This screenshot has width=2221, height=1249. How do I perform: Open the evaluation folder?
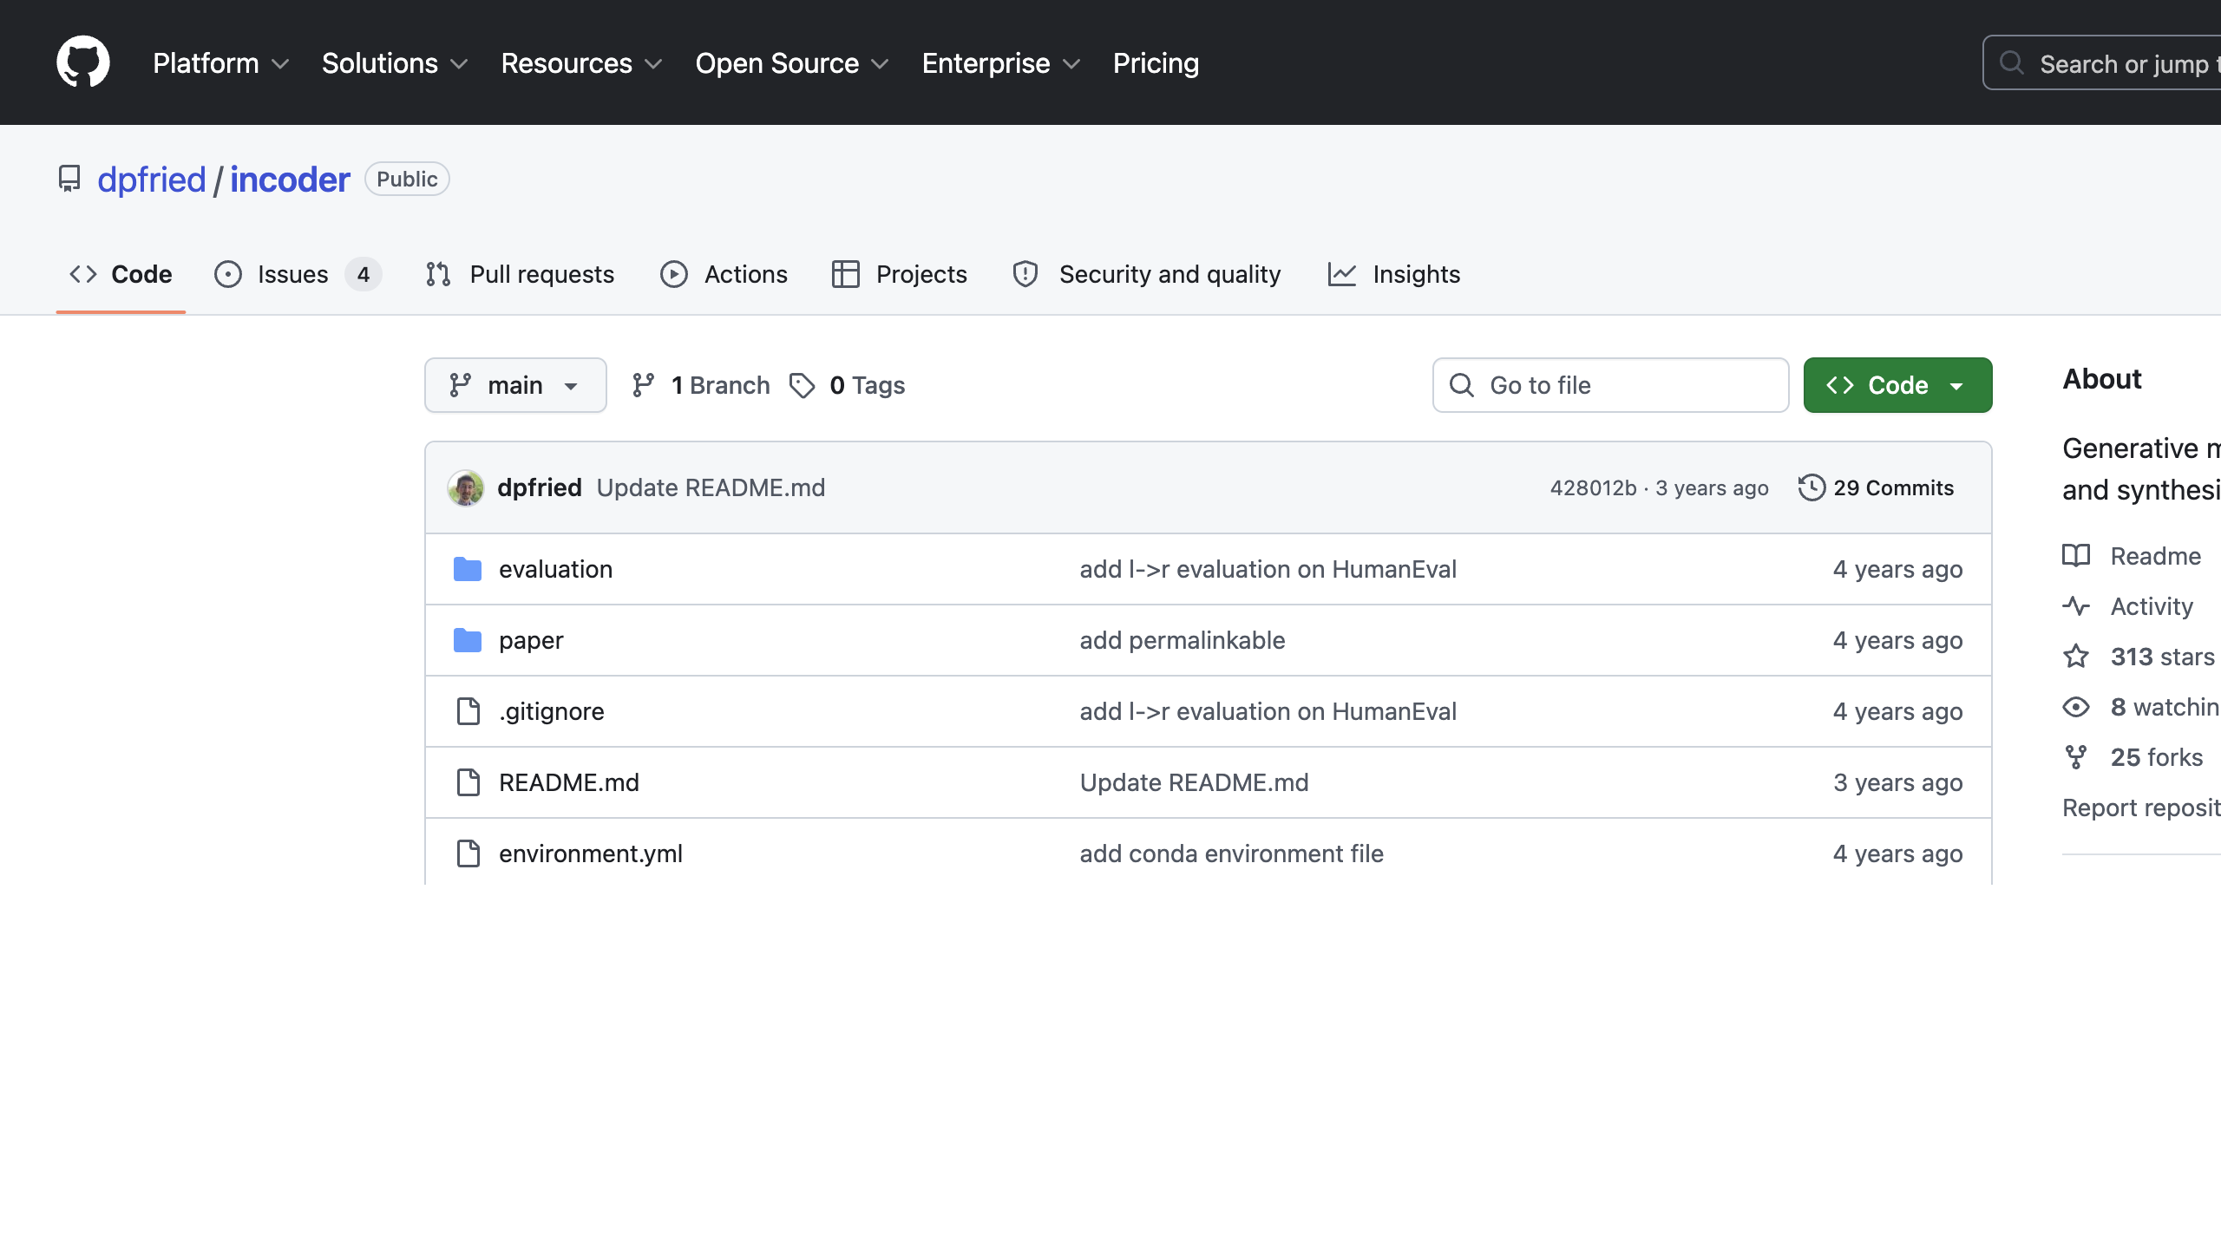point(555,569)
